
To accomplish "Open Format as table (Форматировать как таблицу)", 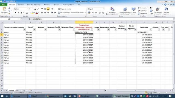I will pyautogui.click(x=125, y=11).
